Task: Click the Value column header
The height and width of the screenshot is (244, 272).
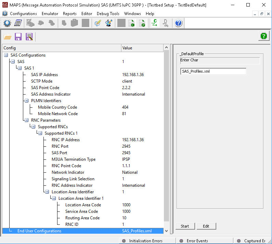Action: (x=142, y=48)
